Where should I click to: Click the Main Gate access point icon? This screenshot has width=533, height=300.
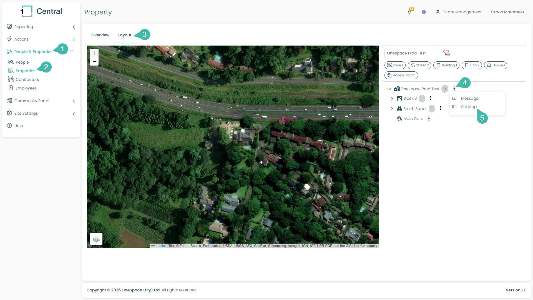click(399, 119)
